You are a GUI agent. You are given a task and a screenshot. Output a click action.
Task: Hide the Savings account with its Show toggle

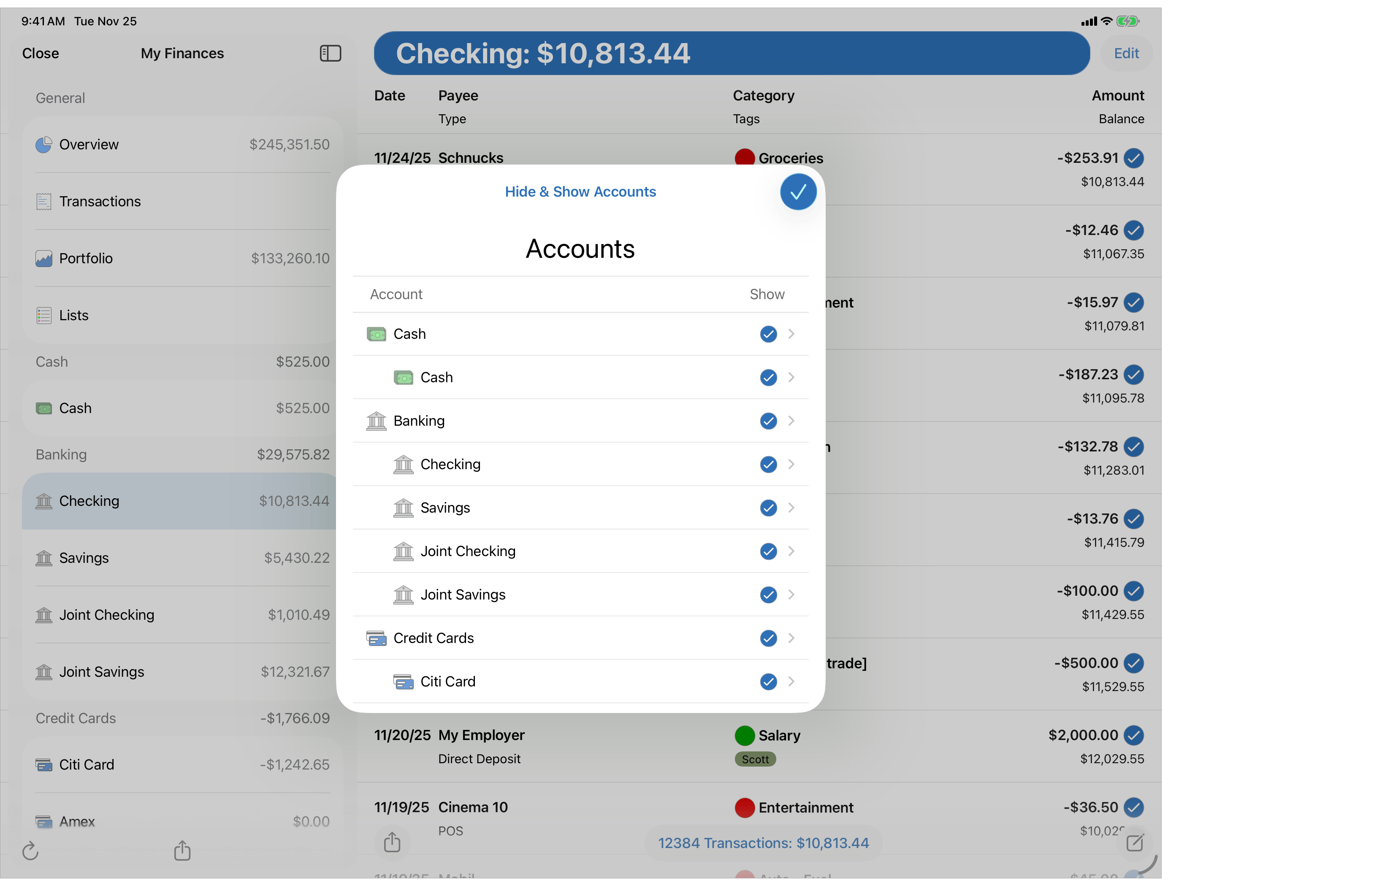point(768,508)
